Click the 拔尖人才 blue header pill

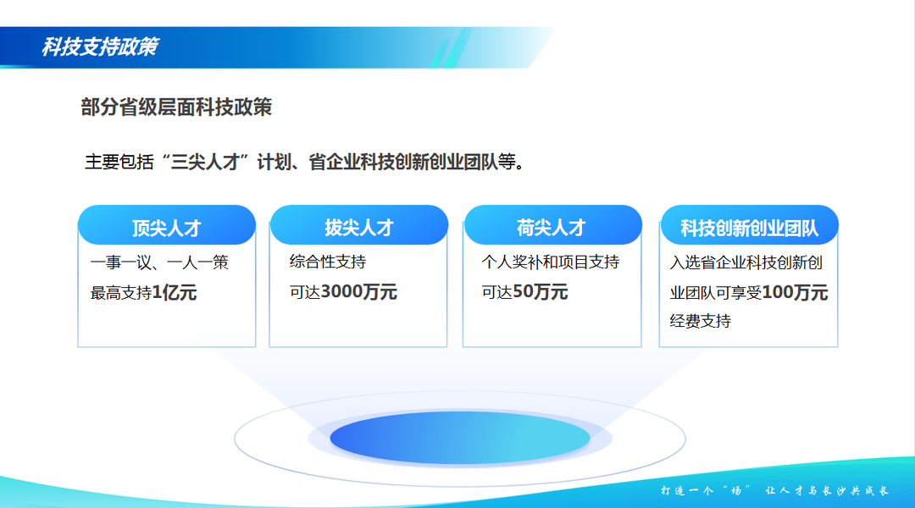[358, 226]
